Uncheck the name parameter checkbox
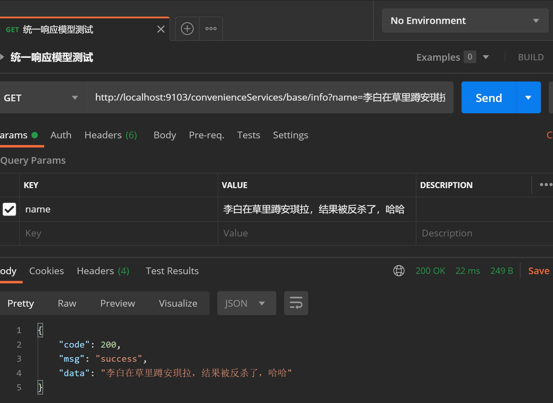The width and height of the screenshot is (553, 403). point(9,209)
